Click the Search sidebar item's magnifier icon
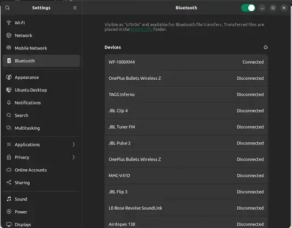The width and height of the screenshot is (292, 228). [9, 115]
